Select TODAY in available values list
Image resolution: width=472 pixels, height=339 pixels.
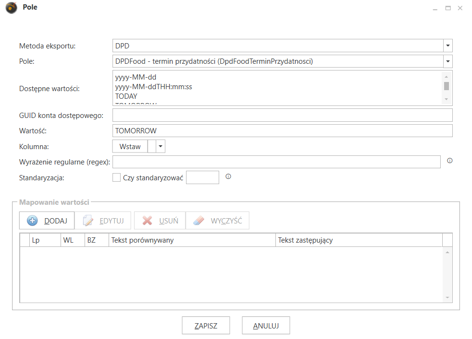click(x=126, y=96)
